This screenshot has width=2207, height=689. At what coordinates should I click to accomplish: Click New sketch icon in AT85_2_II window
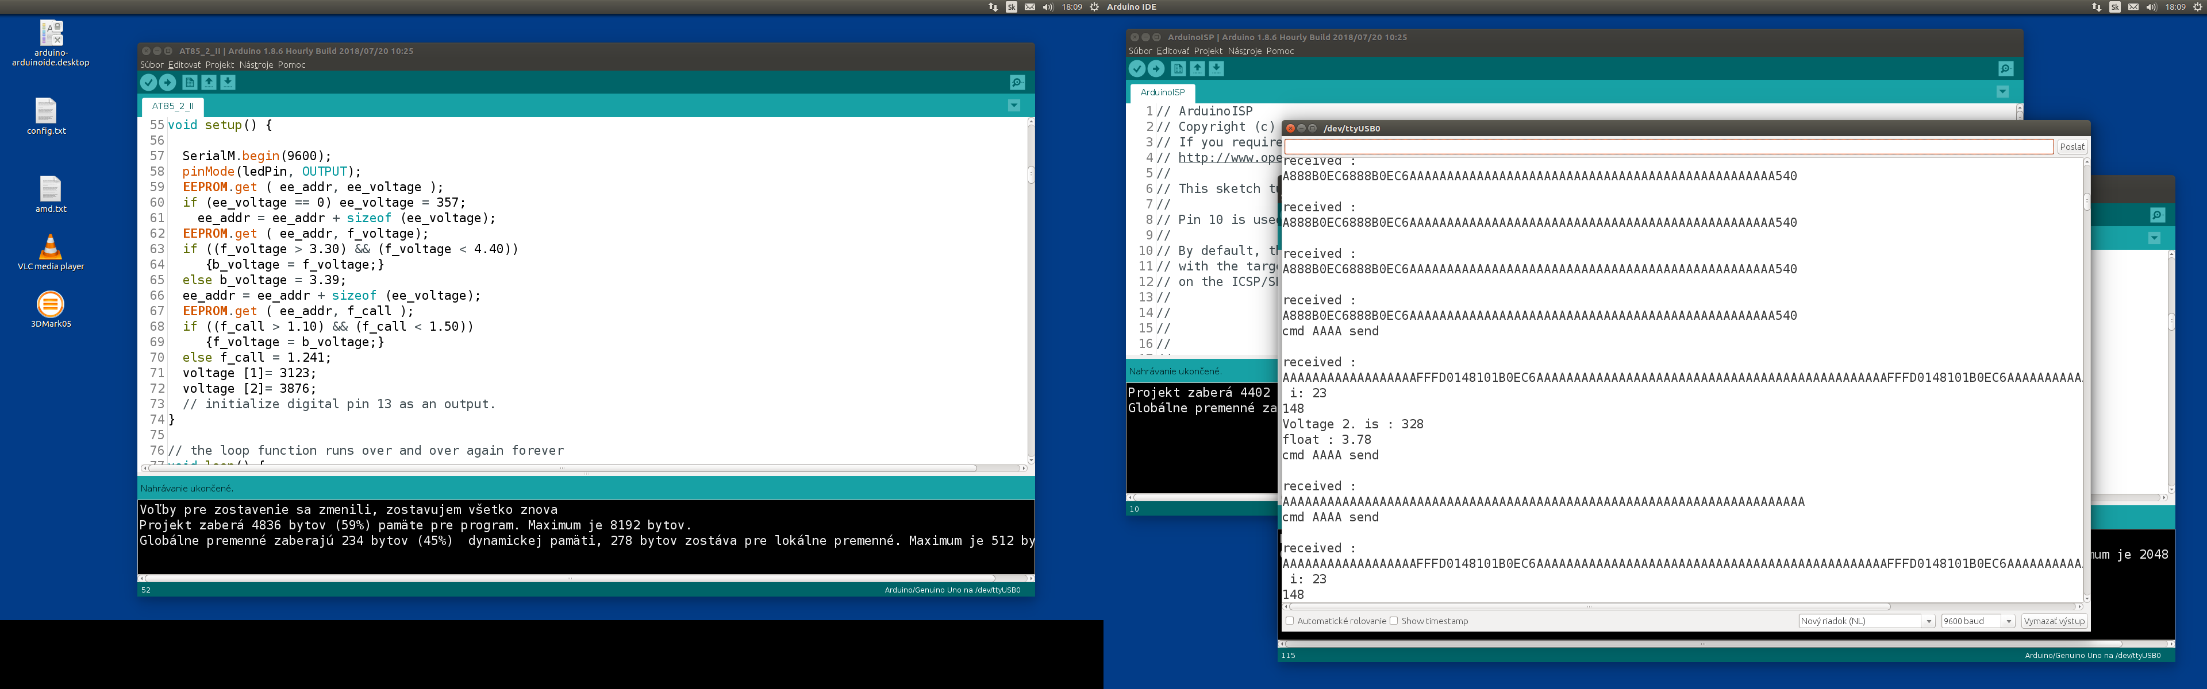189,82
